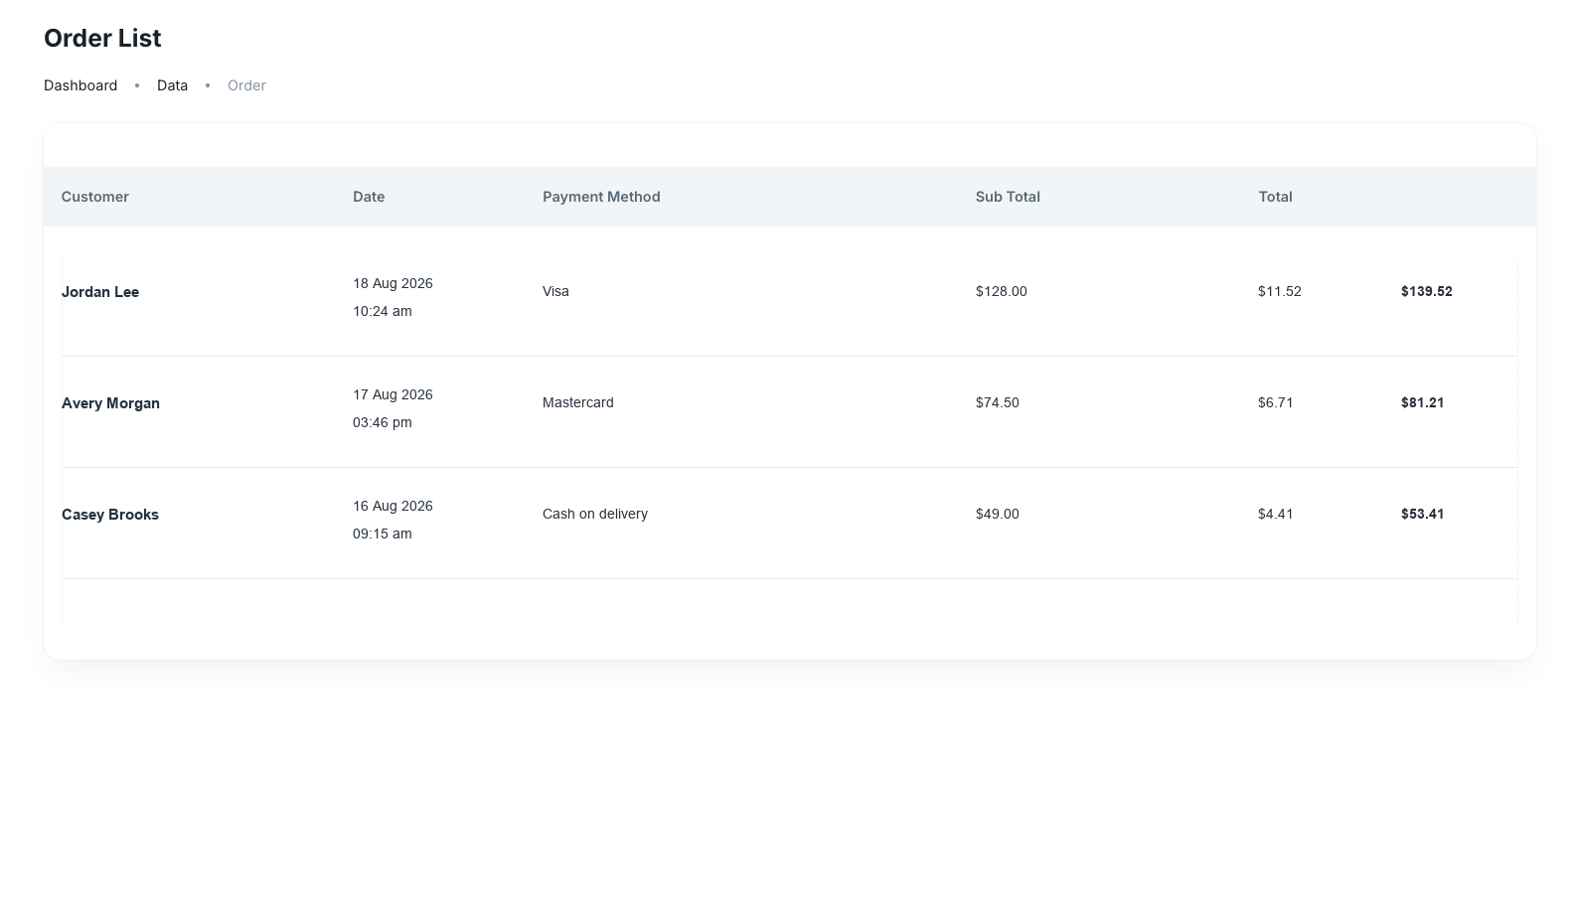The width and height of the screenshot is (1580, 918).
Task: Click the $6.71 amount
Action: 1276,402
